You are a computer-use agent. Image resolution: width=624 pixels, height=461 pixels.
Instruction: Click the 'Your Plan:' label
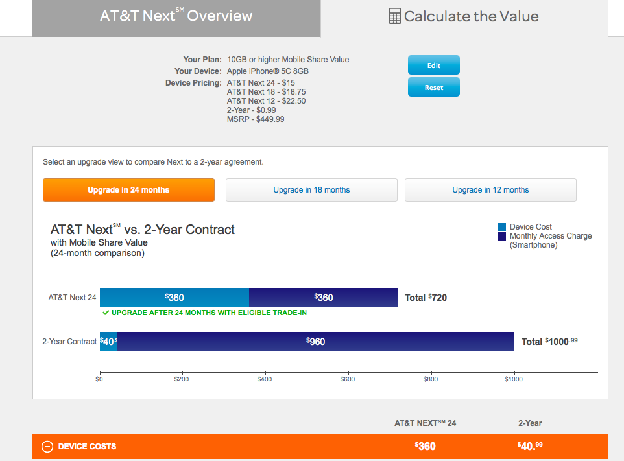point(202,60)
